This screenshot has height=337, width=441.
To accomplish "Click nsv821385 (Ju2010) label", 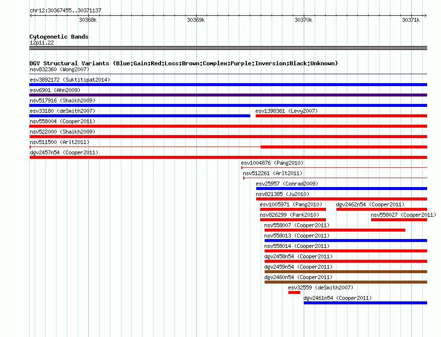I will tap(282, 194).
